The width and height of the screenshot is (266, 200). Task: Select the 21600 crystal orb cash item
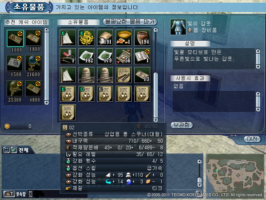(x=33, y=63)
